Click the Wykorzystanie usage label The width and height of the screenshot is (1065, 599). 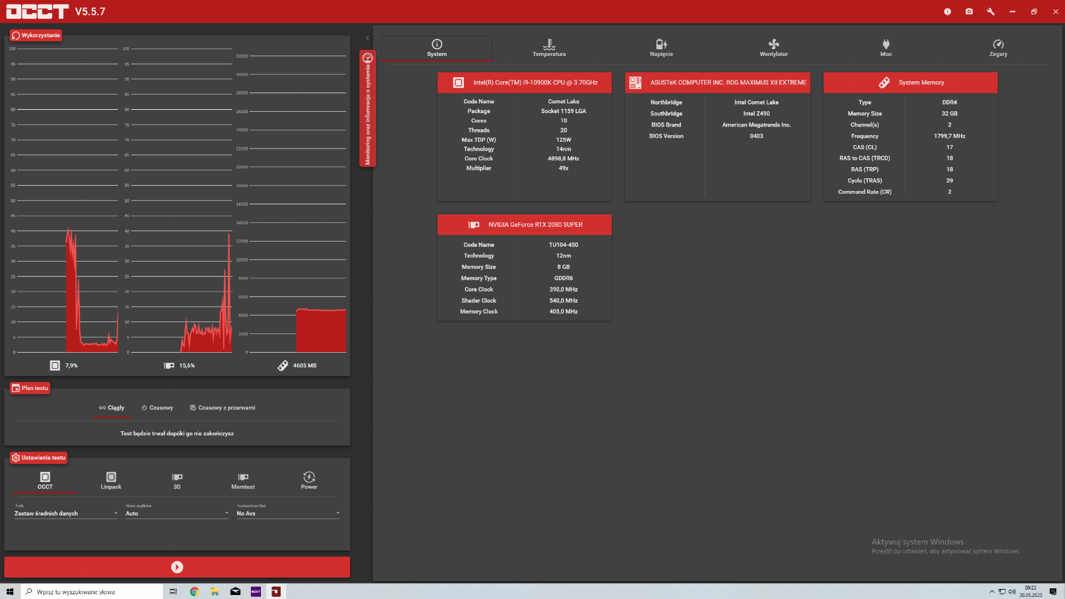[x=36, y=35]
